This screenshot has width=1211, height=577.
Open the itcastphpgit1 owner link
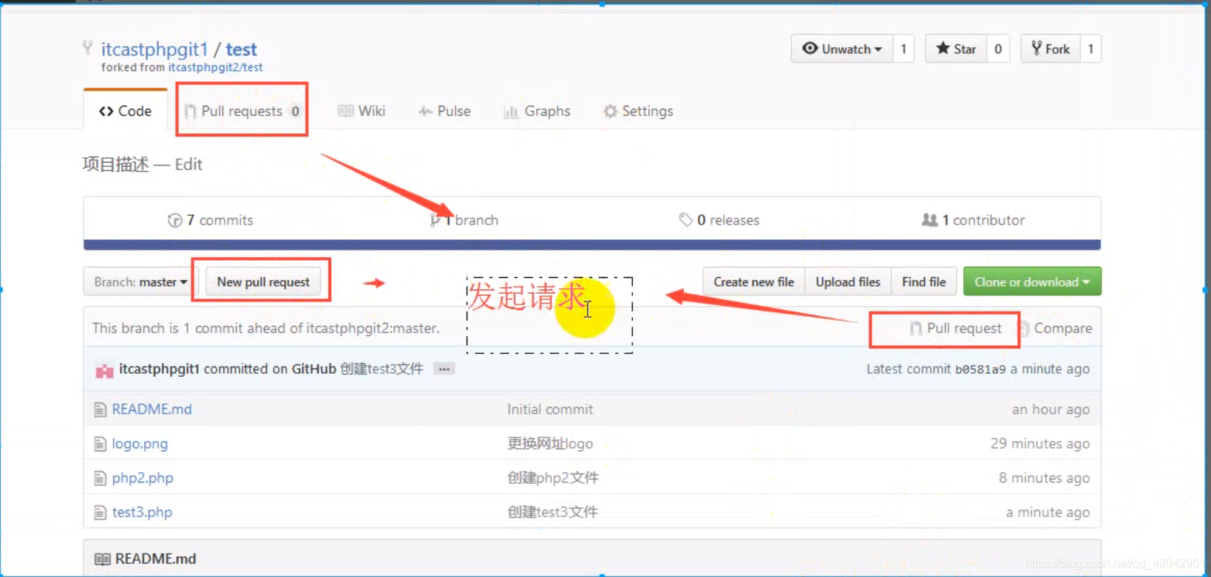(155, 49)
